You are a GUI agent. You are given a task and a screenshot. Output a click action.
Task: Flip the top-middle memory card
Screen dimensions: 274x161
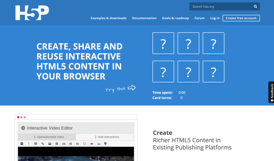click(188, 43)
